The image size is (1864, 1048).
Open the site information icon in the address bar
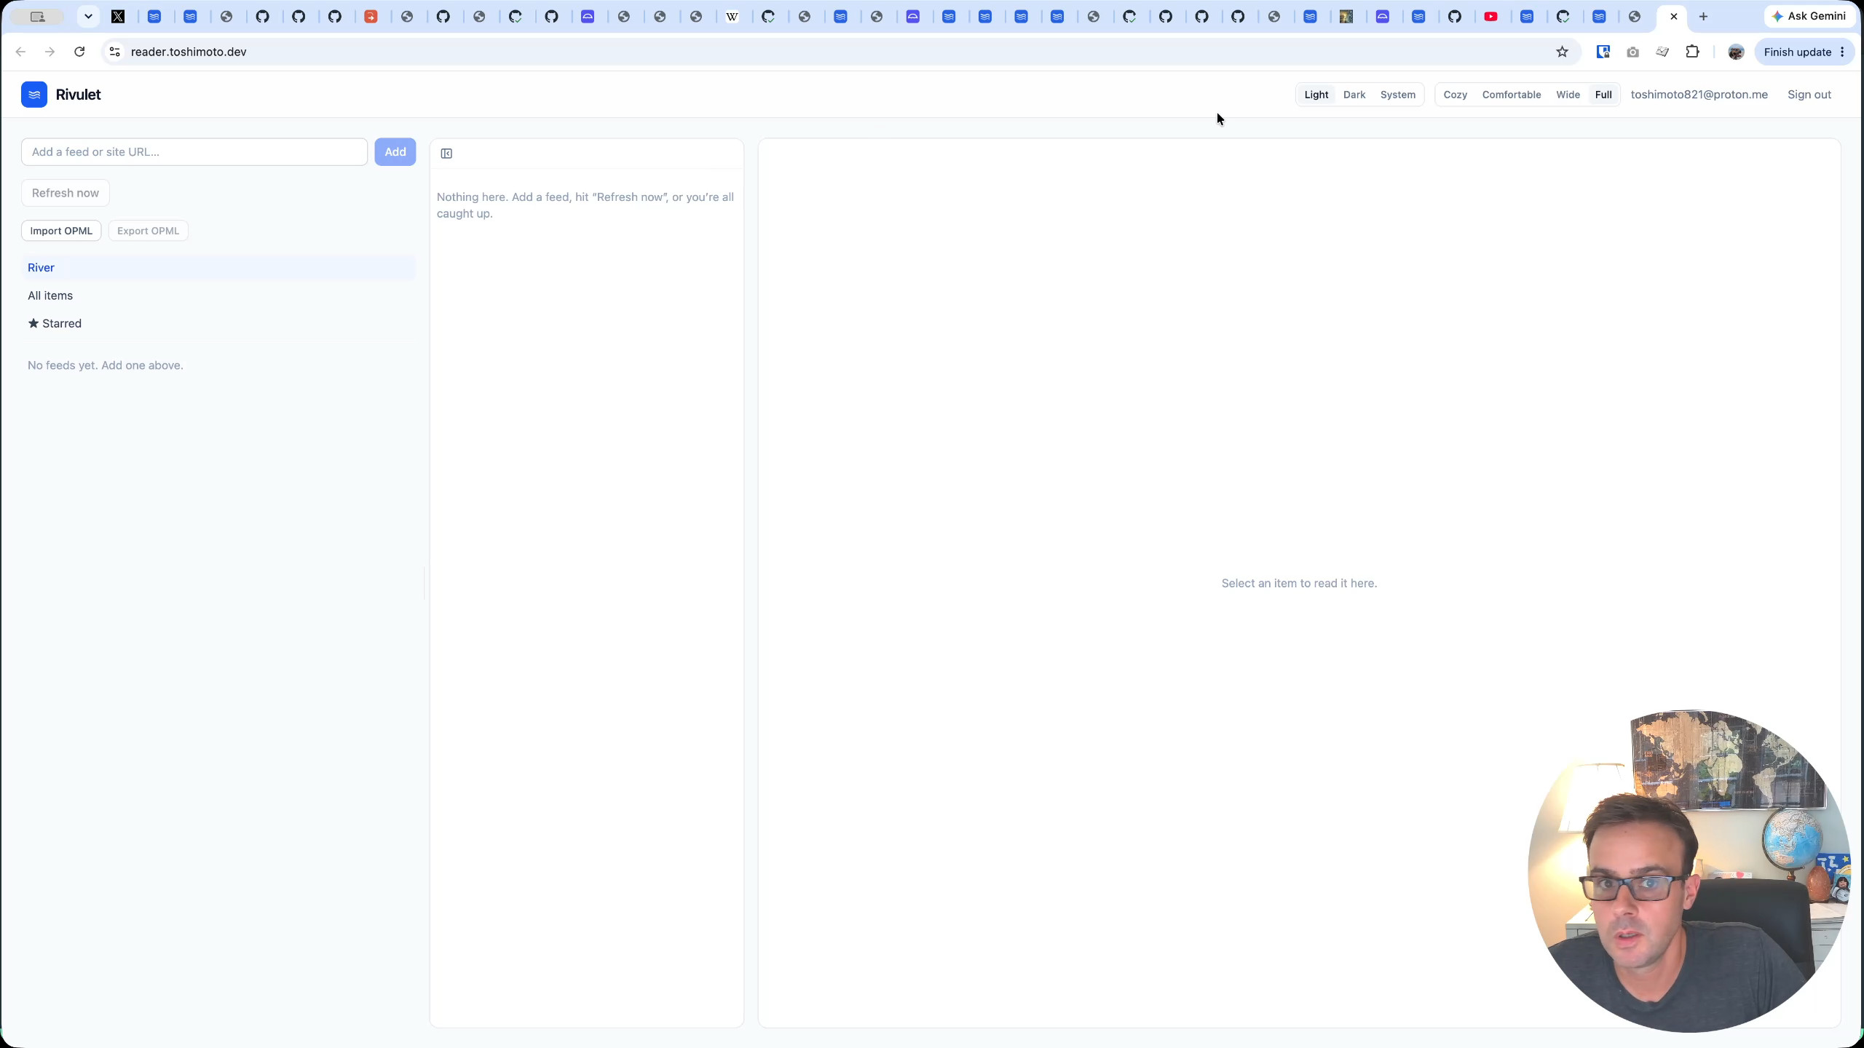[114, 52]
